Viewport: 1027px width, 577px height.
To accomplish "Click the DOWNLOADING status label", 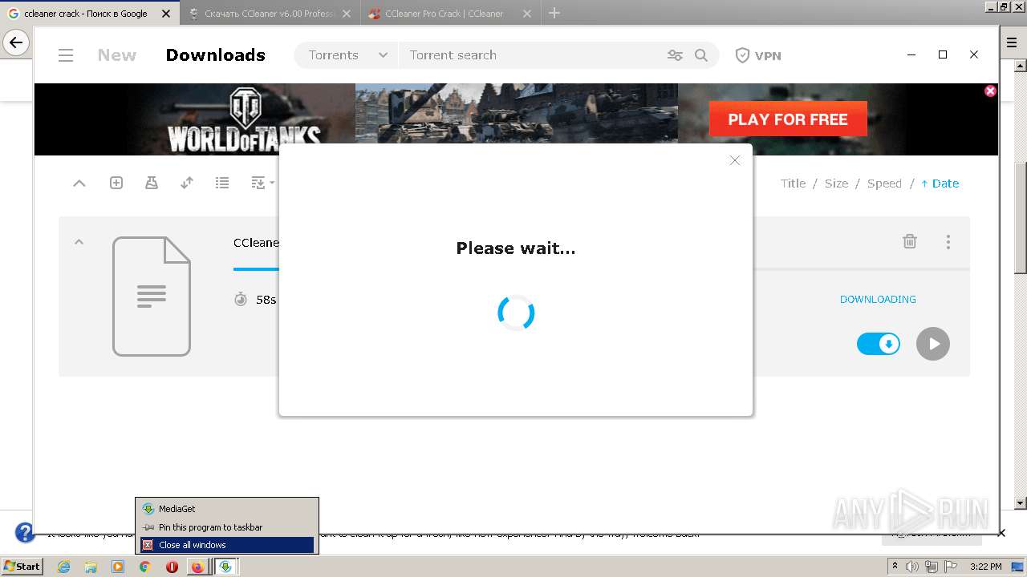I will (x=878, y=299).
